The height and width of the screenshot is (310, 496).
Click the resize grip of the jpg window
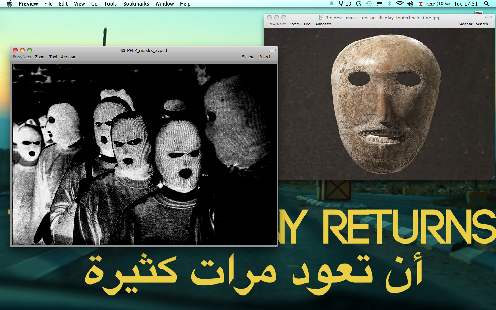493,178
